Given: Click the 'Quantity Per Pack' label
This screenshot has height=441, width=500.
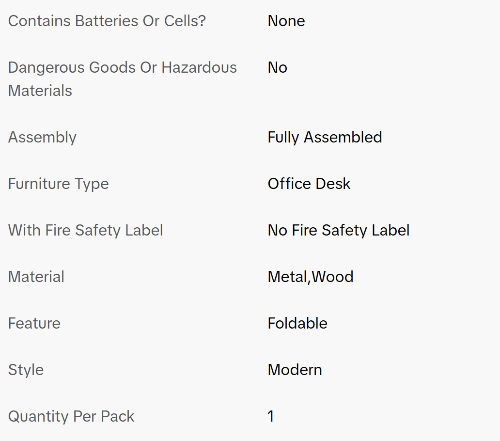Looking at the screenshot, I should 71,416.
